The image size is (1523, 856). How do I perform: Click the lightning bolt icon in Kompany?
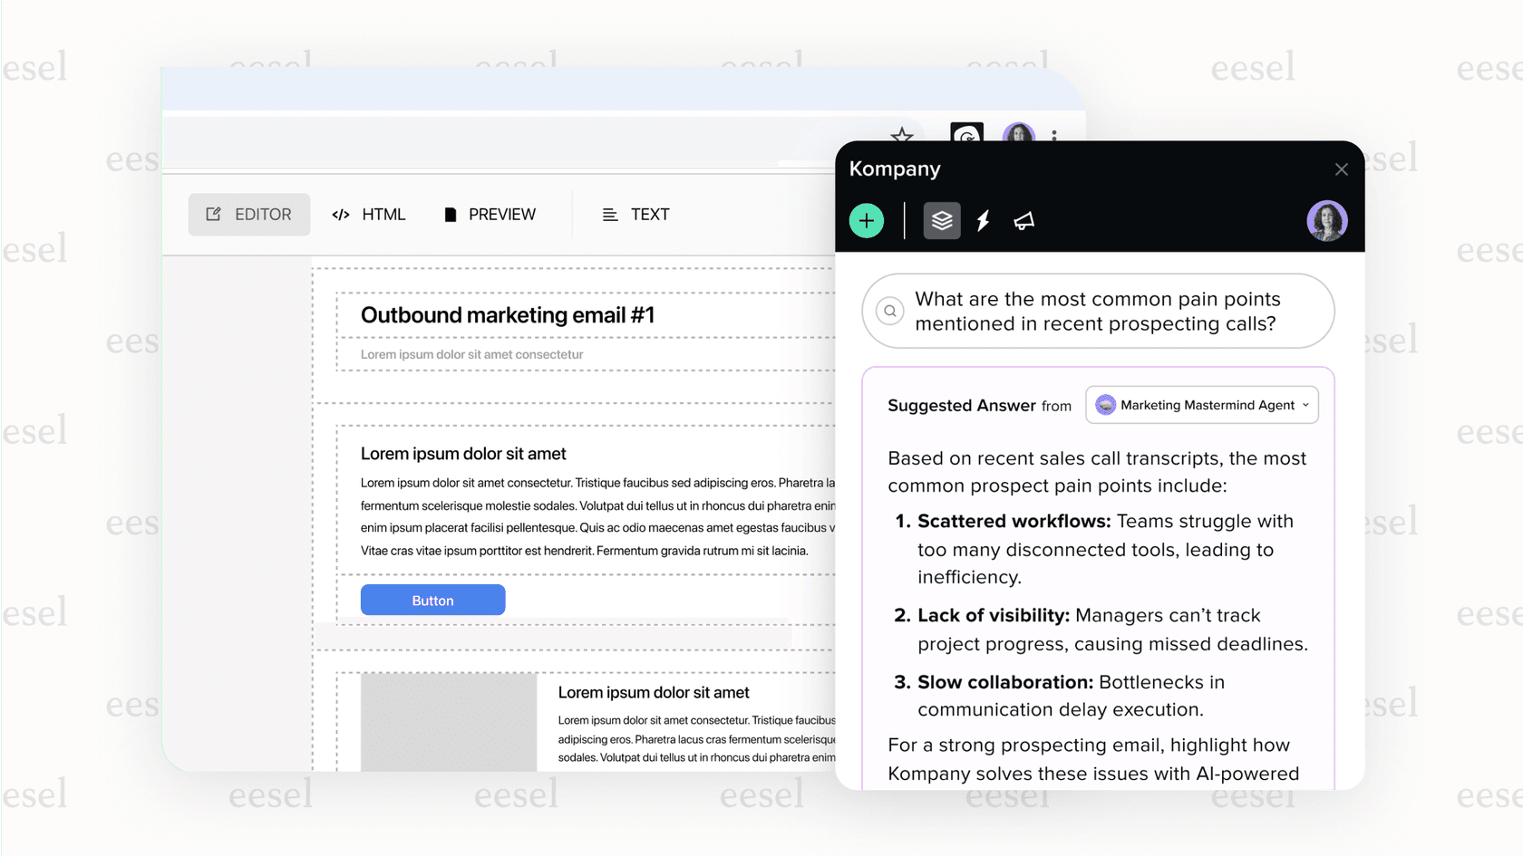coord(983,220)
